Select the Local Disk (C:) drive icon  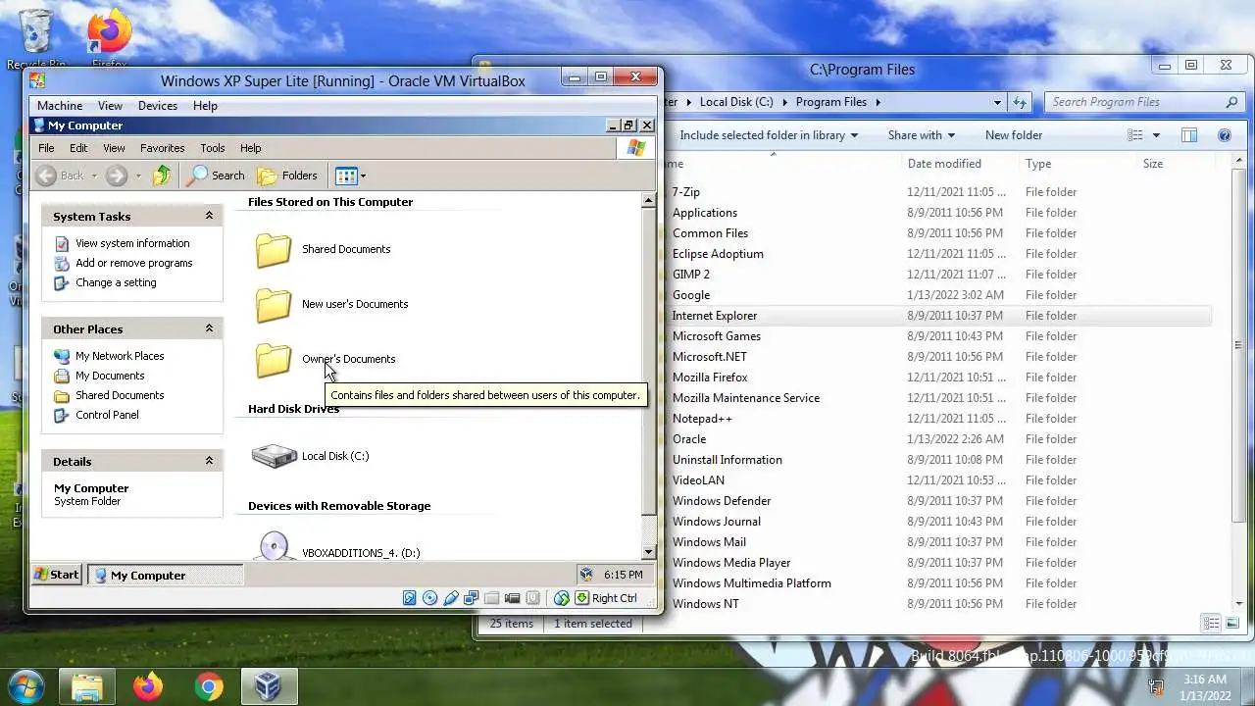point(275,456)
